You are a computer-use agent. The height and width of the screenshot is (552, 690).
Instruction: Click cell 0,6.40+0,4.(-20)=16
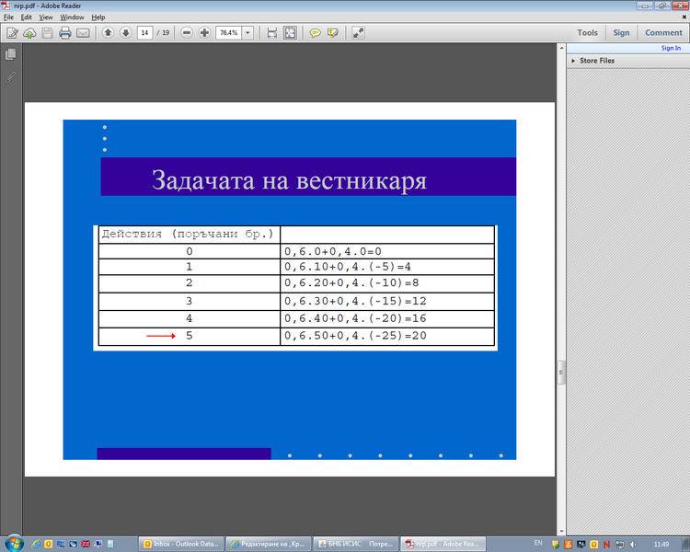(x=387, y=318)
